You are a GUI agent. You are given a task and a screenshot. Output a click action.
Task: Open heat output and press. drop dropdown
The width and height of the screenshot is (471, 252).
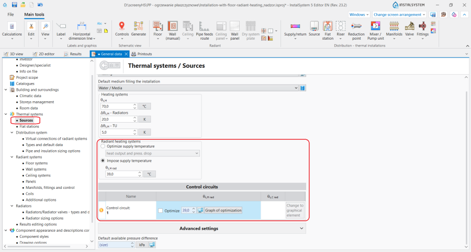152,153
